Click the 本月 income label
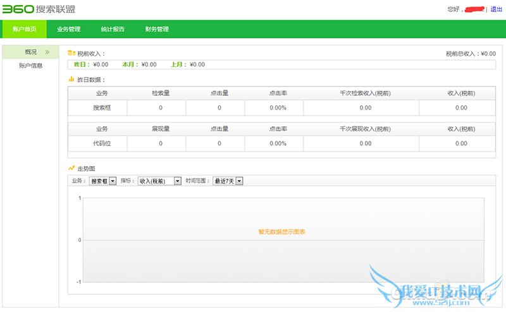This screenshot has width=506, height=312. (x=130, y=64)
